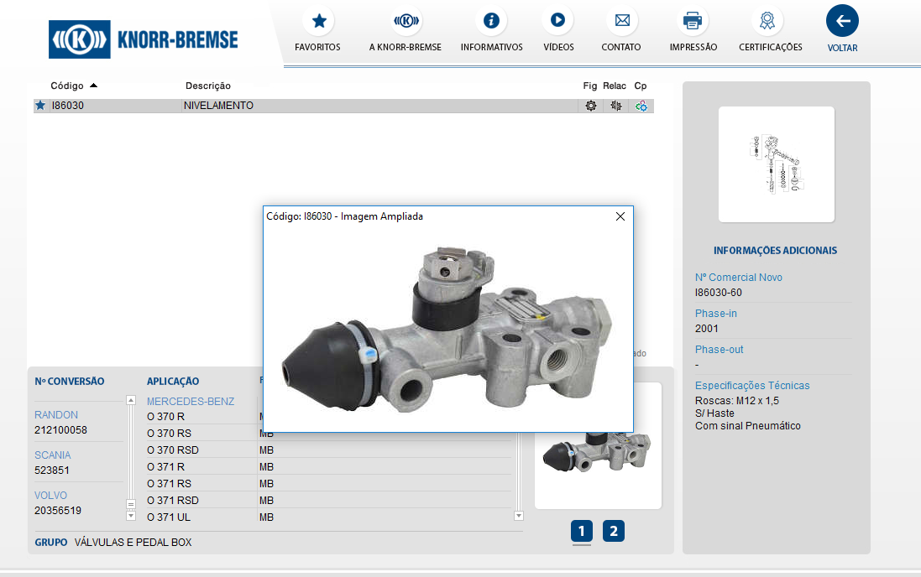Sort by the Código column header
This screenshot has width=921, height=577.
click(67, 86)
